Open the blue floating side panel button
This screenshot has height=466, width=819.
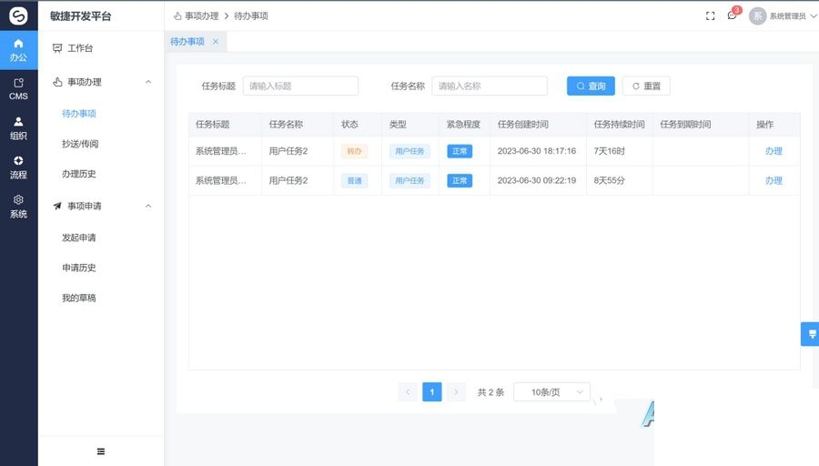[811, 334]
